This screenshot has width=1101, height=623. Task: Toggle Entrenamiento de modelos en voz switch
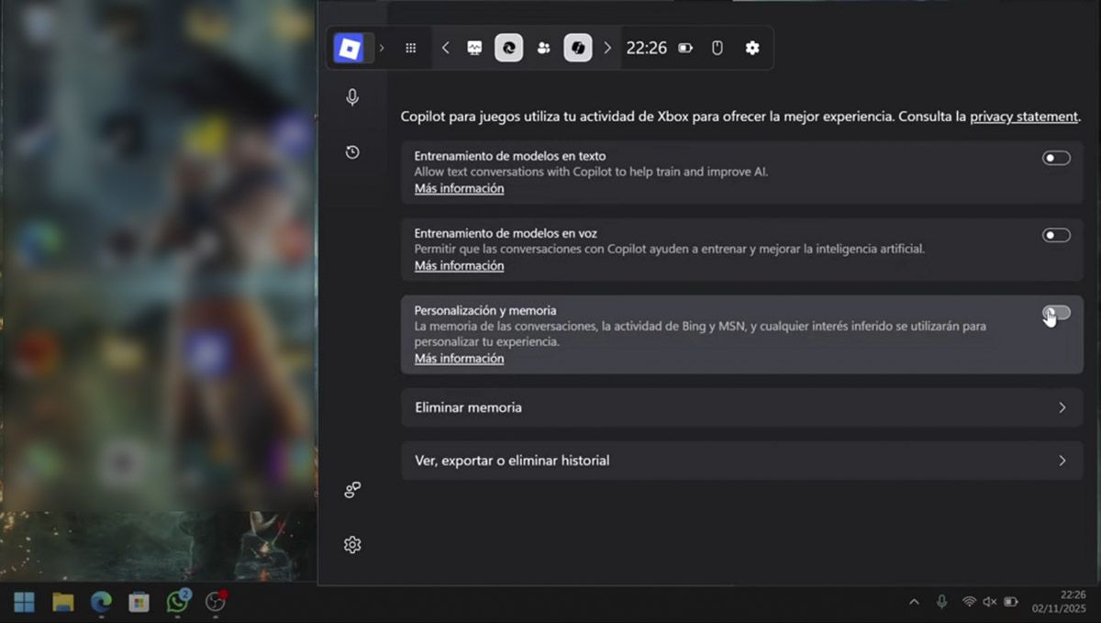tap(1056, 236)
